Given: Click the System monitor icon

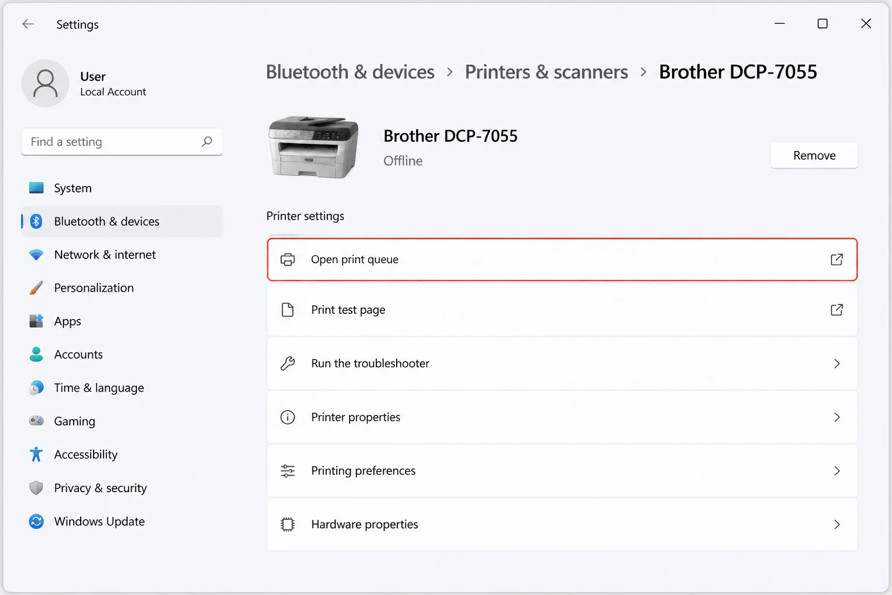Looking at the screenshot, I should 36,188.
